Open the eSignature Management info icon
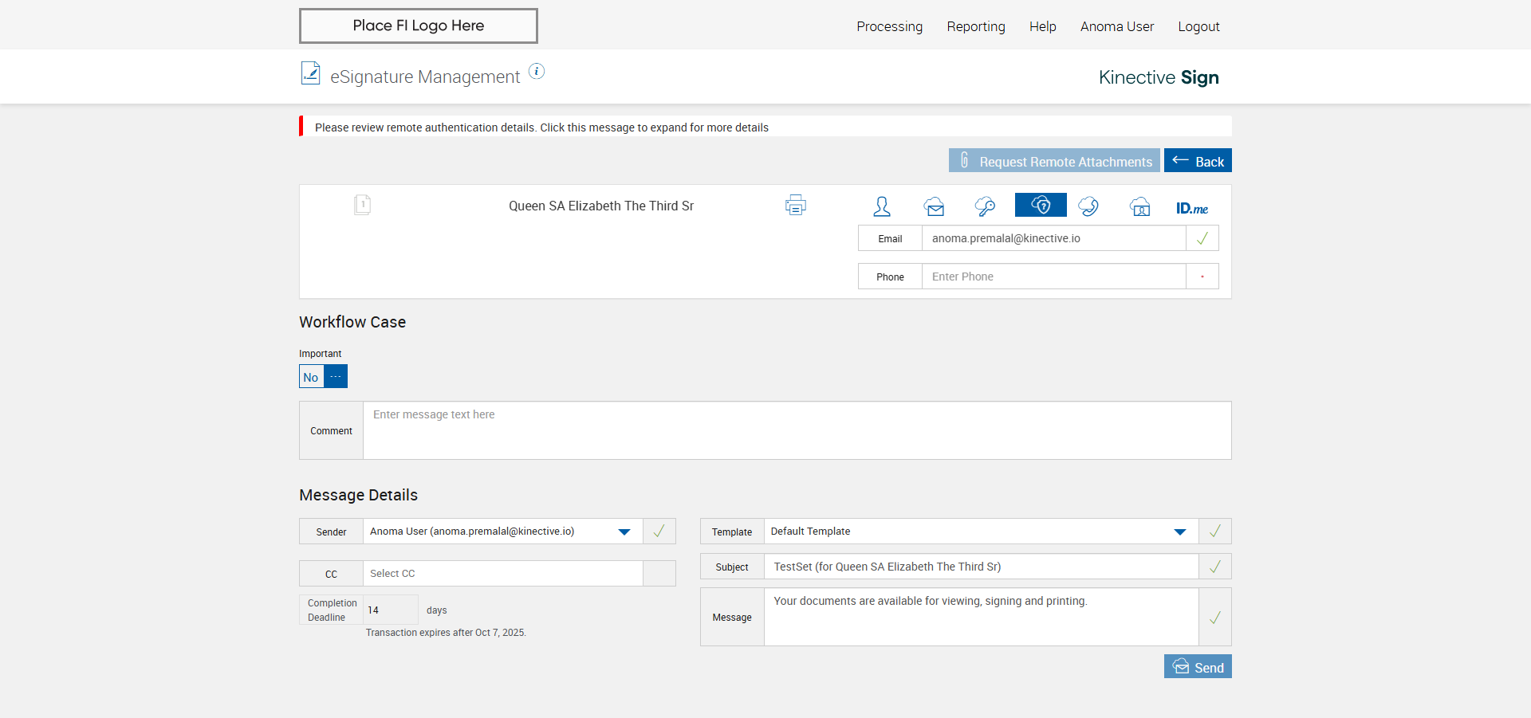Screen dimensions: 1531x718 [x=537, y=72]
